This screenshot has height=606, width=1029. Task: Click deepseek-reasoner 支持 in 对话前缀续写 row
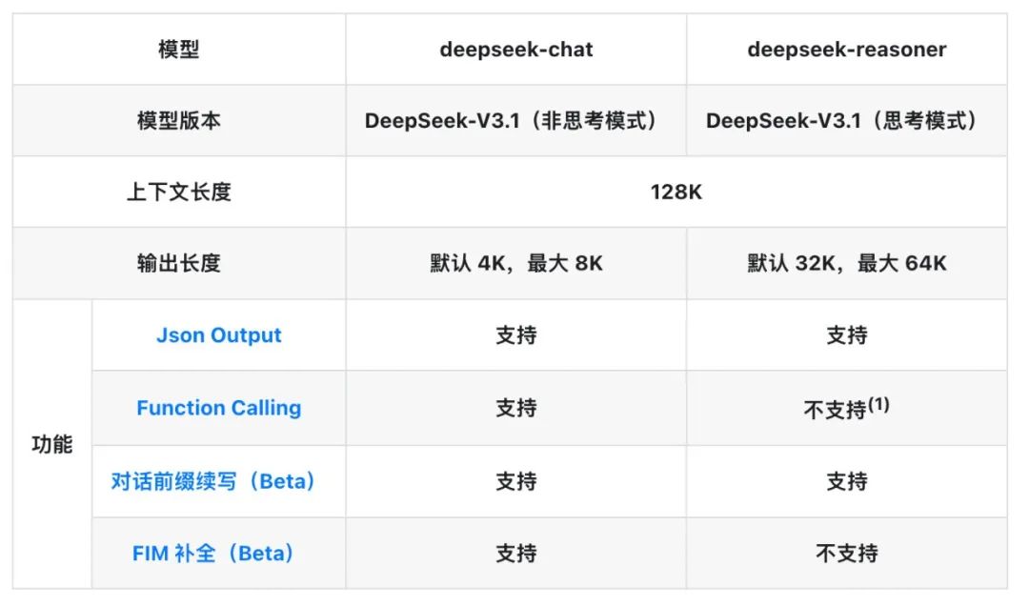(x=847, y=481)
